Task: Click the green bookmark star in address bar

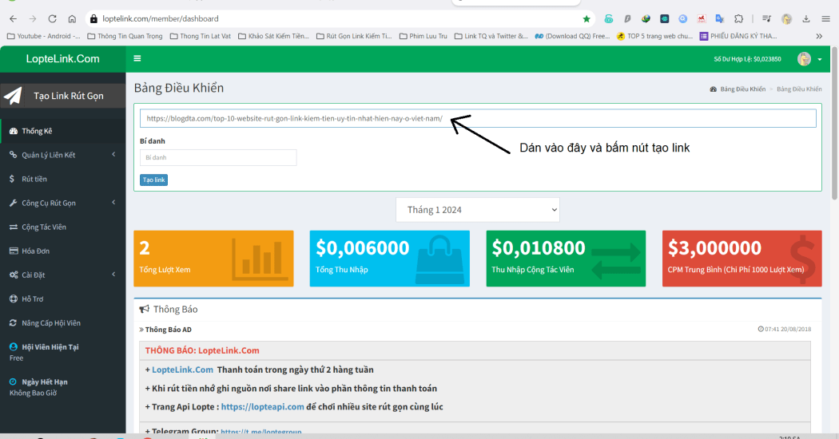Action: pos(587,18)
